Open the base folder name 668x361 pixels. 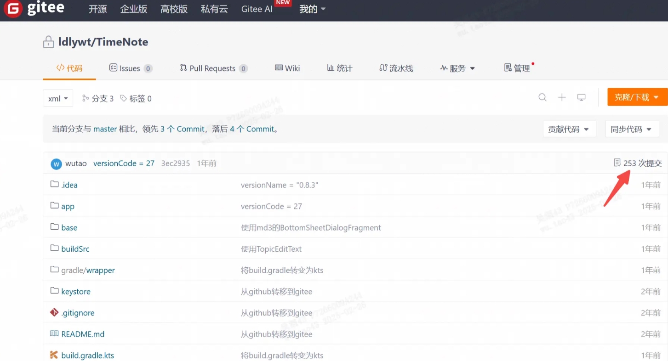tap(69, 228)
